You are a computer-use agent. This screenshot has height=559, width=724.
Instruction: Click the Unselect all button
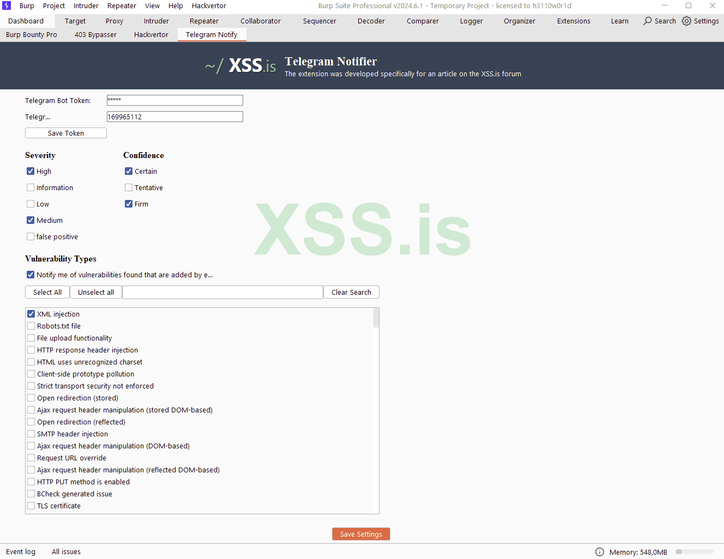[96, 292]
